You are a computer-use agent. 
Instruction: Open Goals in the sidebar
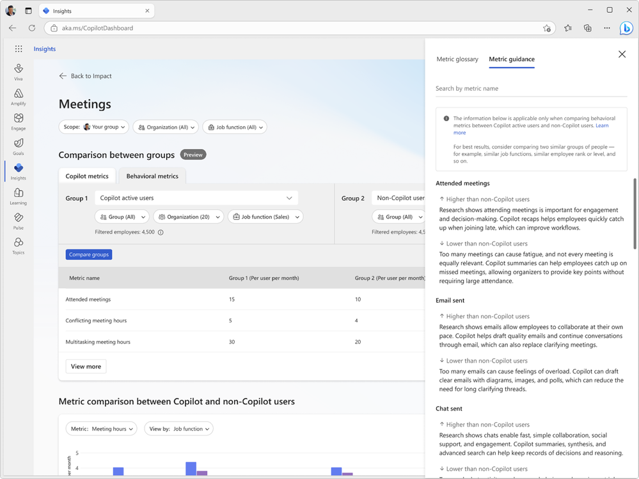(19, 146)
